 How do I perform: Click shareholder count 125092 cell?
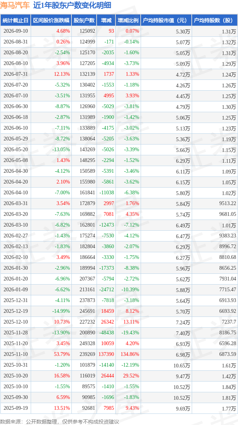pos(87,31)
